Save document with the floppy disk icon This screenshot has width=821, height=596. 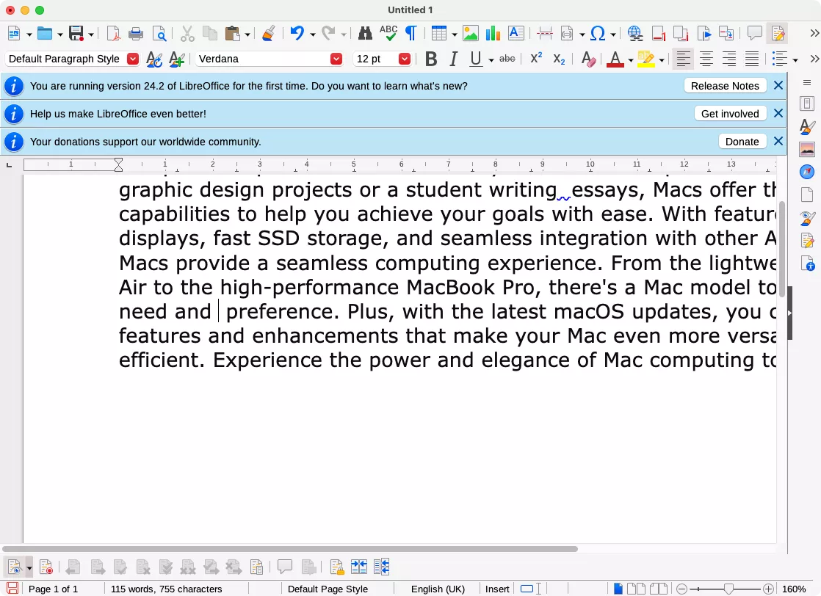click(76, 34)
